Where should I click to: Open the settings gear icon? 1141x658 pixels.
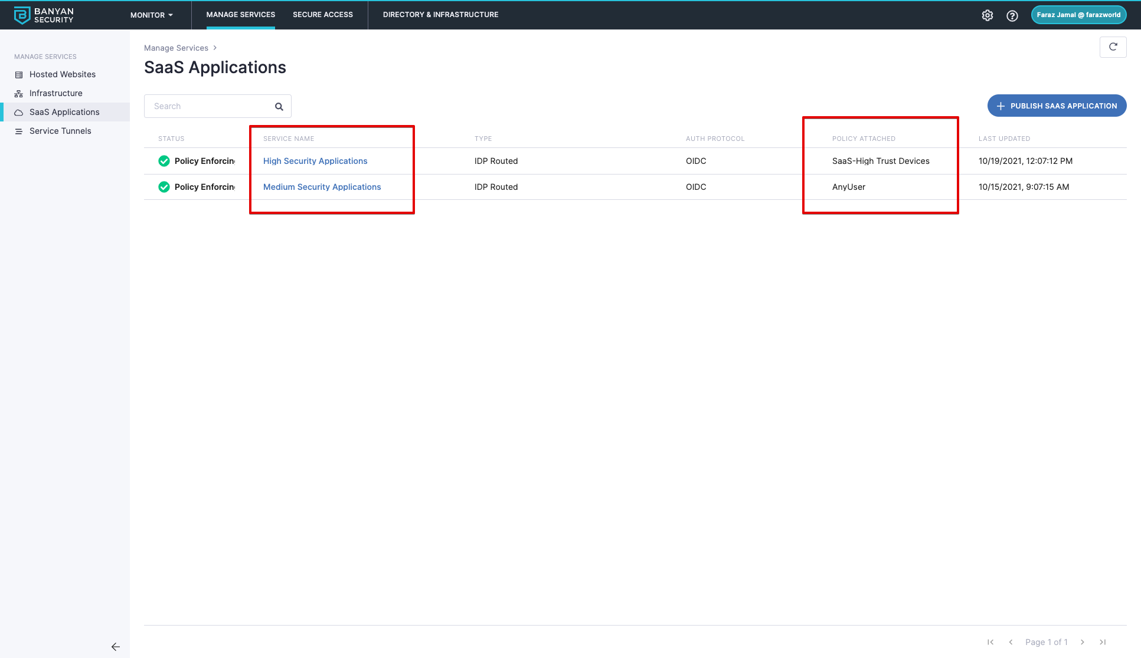(x=988, y=15)
